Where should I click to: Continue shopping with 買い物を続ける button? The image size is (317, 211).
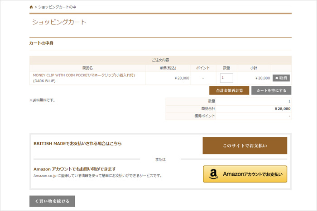click(x=52, y=201)
